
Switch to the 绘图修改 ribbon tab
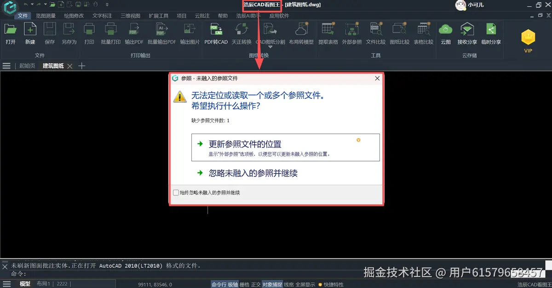click(74, 16)
